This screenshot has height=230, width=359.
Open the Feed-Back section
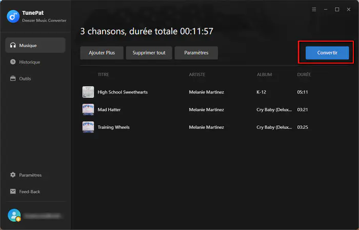pyautogui.click(x=35, y=192)
